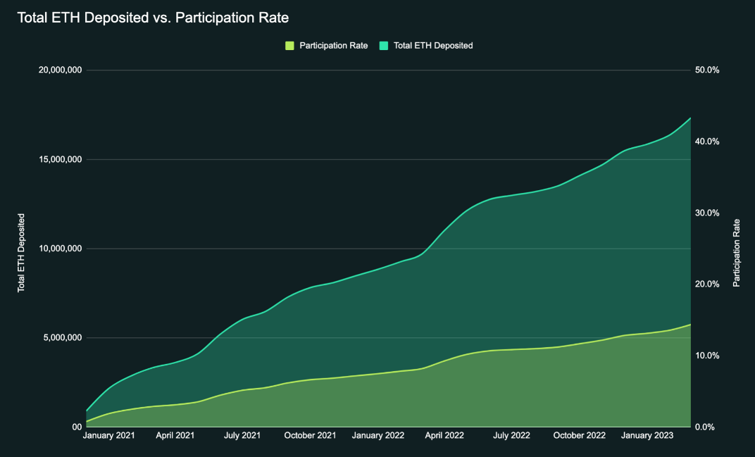755x457 pixels.
Task: Click the 30.0% right axis tick label
Action: [706, 213]
